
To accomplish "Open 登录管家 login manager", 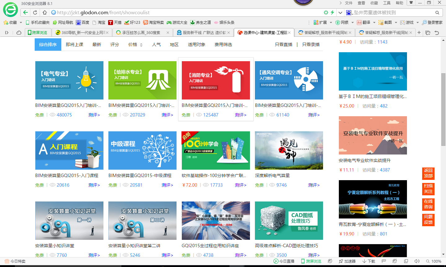I will pyautogui.click(x=432, y=23).
